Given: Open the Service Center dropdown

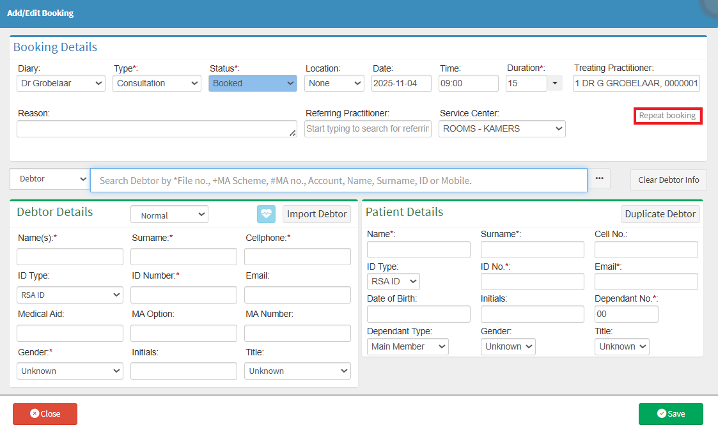Looking at the screenshot, I should point(502,128).
